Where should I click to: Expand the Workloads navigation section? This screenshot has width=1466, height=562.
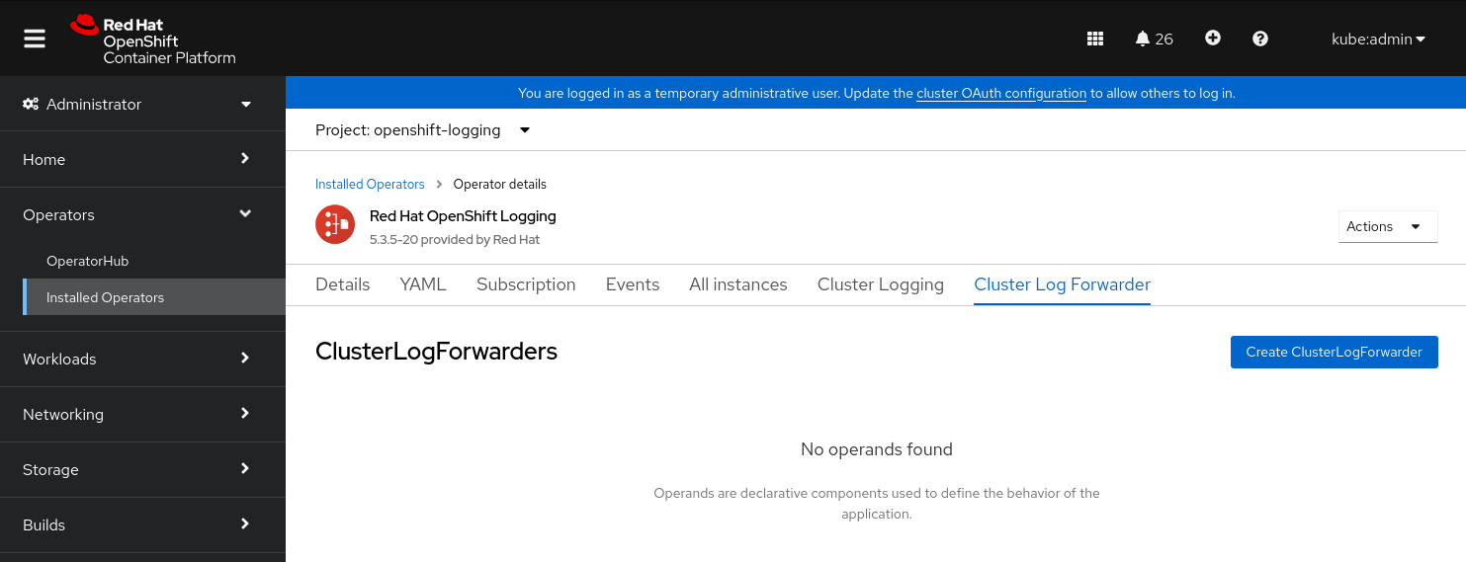(x=142, y=359)
